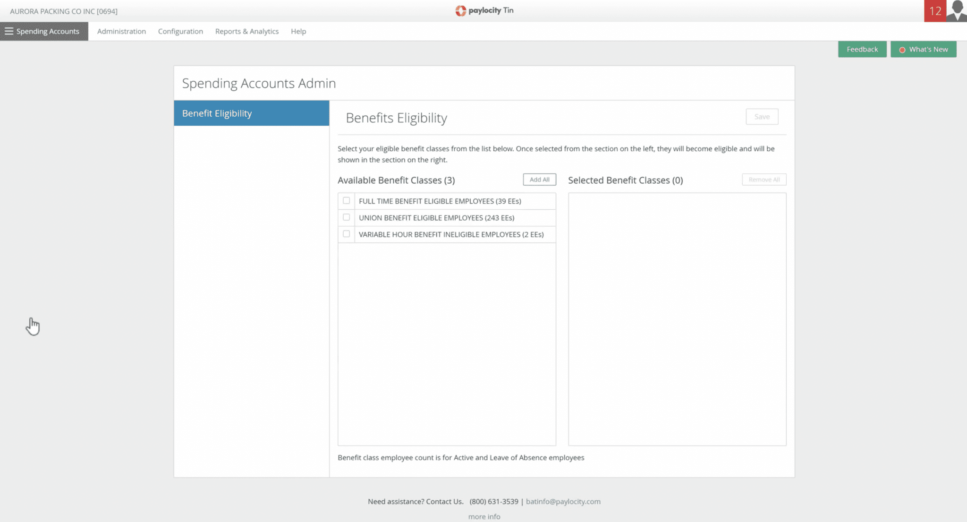
Task: Open the Help menu
Action: 298,31
